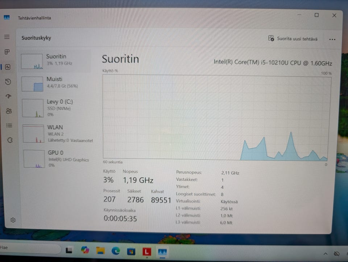Open the red L app on taskbar
The width and height of the screenshot is (348, 262).
click(x=147, y=252)
